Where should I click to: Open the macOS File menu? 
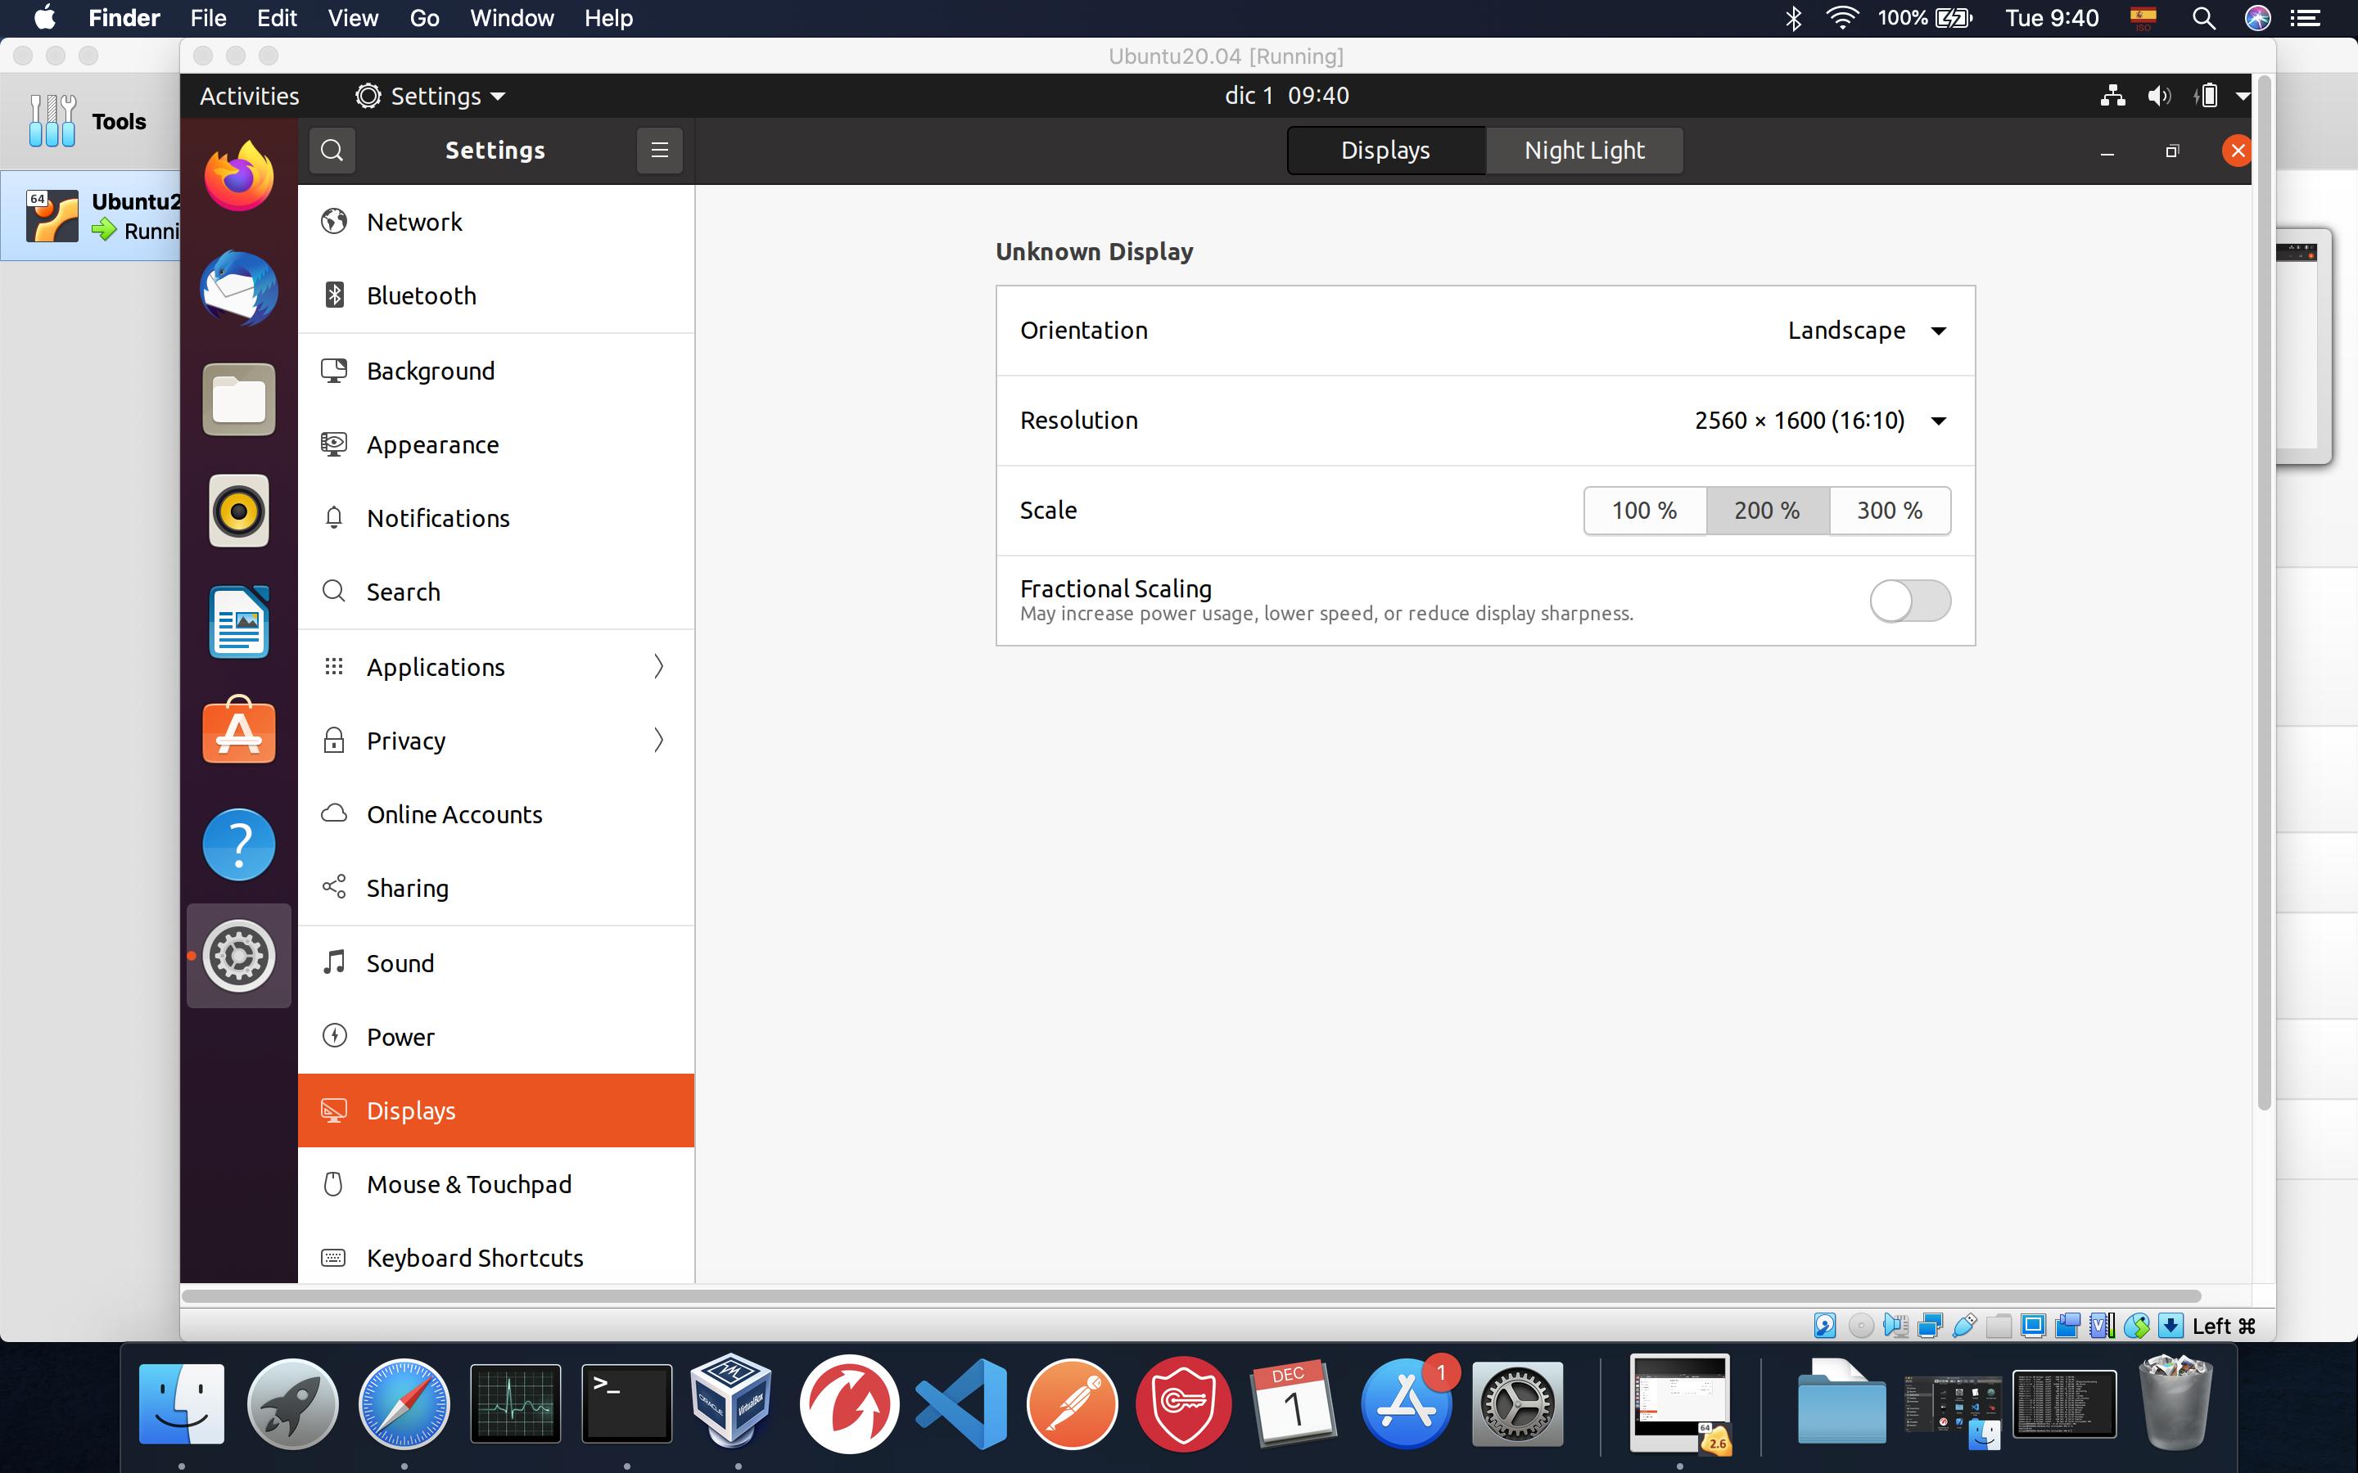point(209,19)
